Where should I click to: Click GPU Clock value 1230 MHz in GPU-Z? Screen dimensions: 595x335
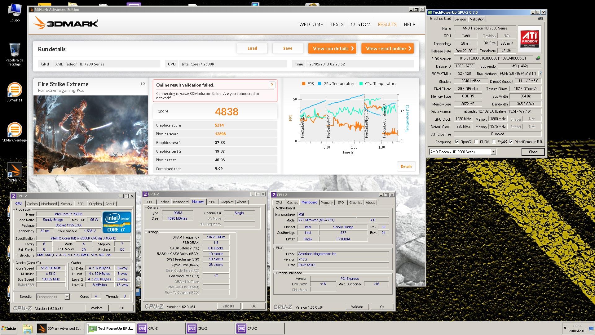463,119
